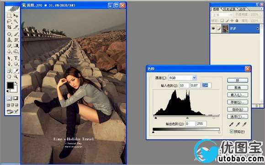Switch to the Layers tab
The height and width of the screenshot is (165, 265).
click(216, 9)
